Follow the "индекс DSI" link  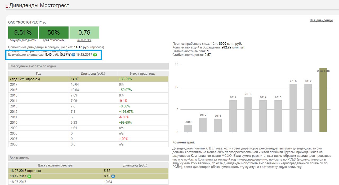(x=84, y=40)
